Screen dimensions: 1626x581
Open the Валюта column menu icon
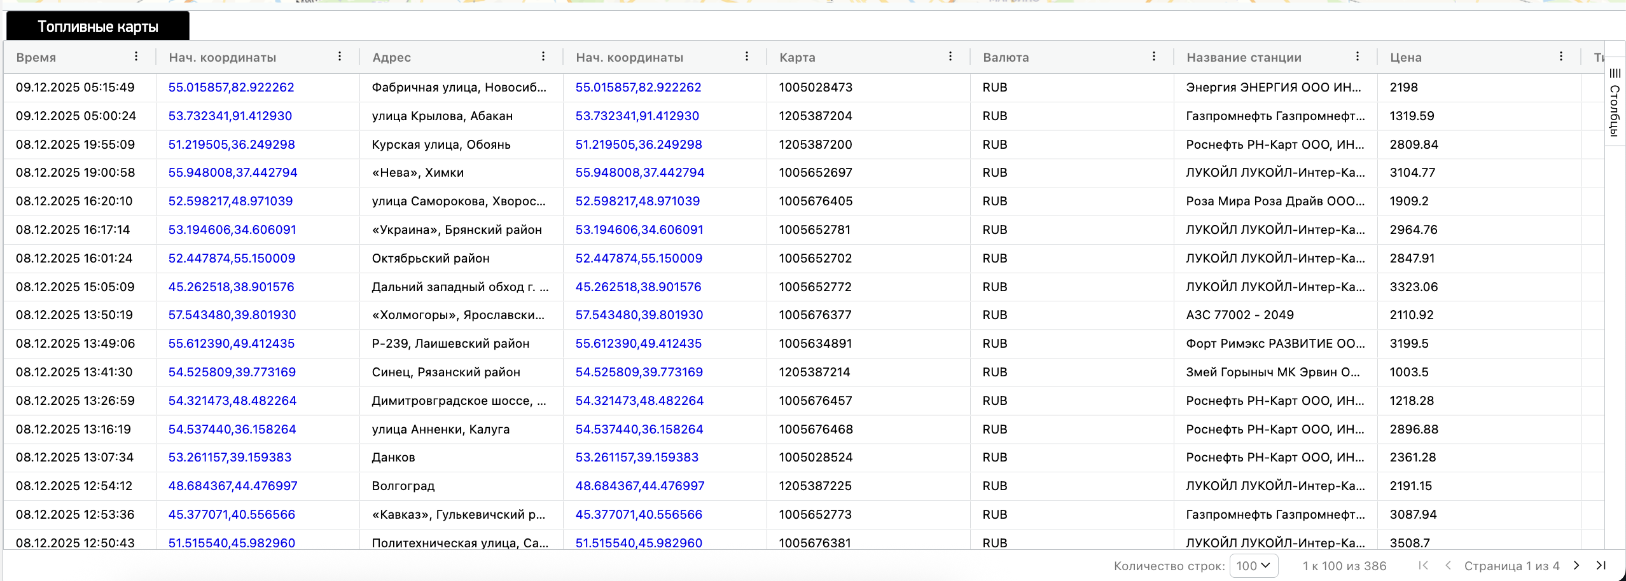[x=1154, y=57]
